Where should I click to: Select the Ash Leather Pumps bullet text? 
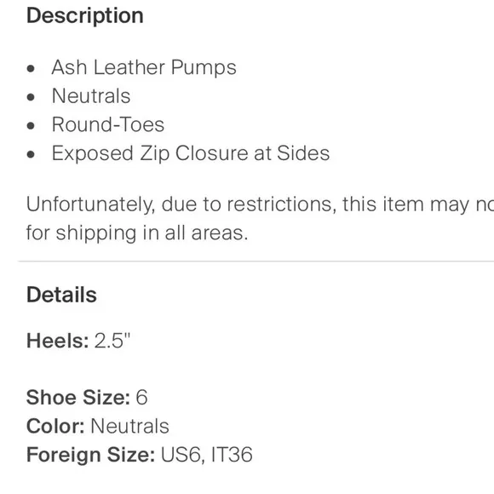pos(144,67)
